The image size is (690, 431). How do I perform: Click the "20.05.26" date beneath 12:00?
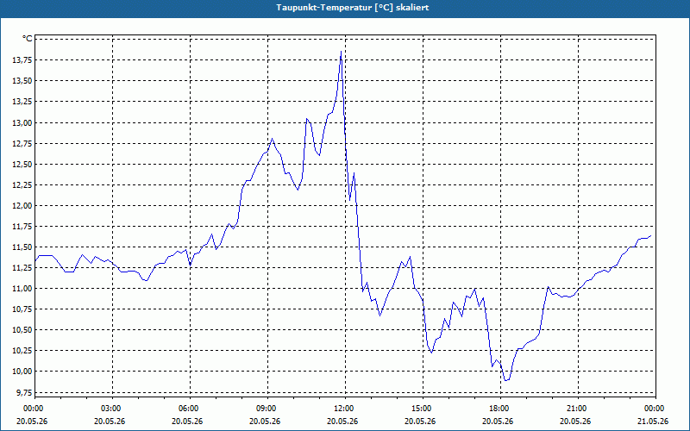(342, 421)
